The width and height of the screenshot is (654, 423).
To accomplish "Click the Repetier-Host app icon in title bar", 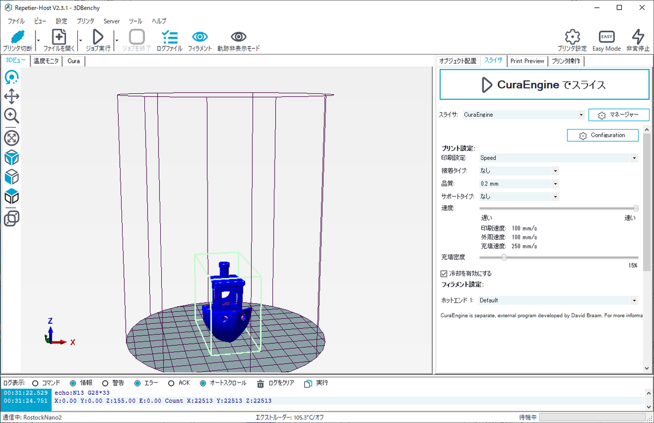I will click(x=8, y=8).
